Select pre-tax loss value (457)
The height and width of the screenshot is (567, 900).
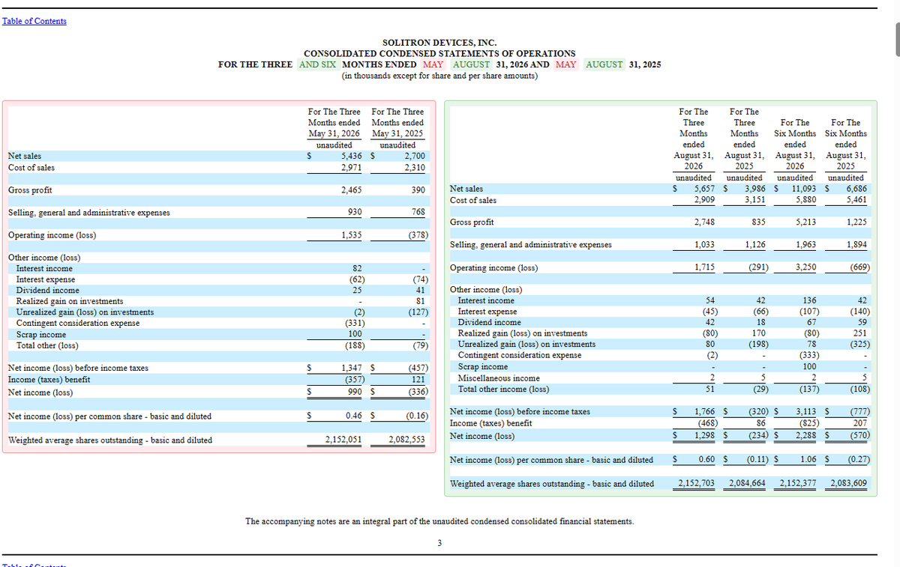click(x=418, y=368)
